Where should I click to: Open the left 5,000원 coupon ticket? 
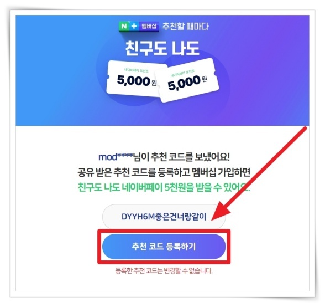click(133, 79)
